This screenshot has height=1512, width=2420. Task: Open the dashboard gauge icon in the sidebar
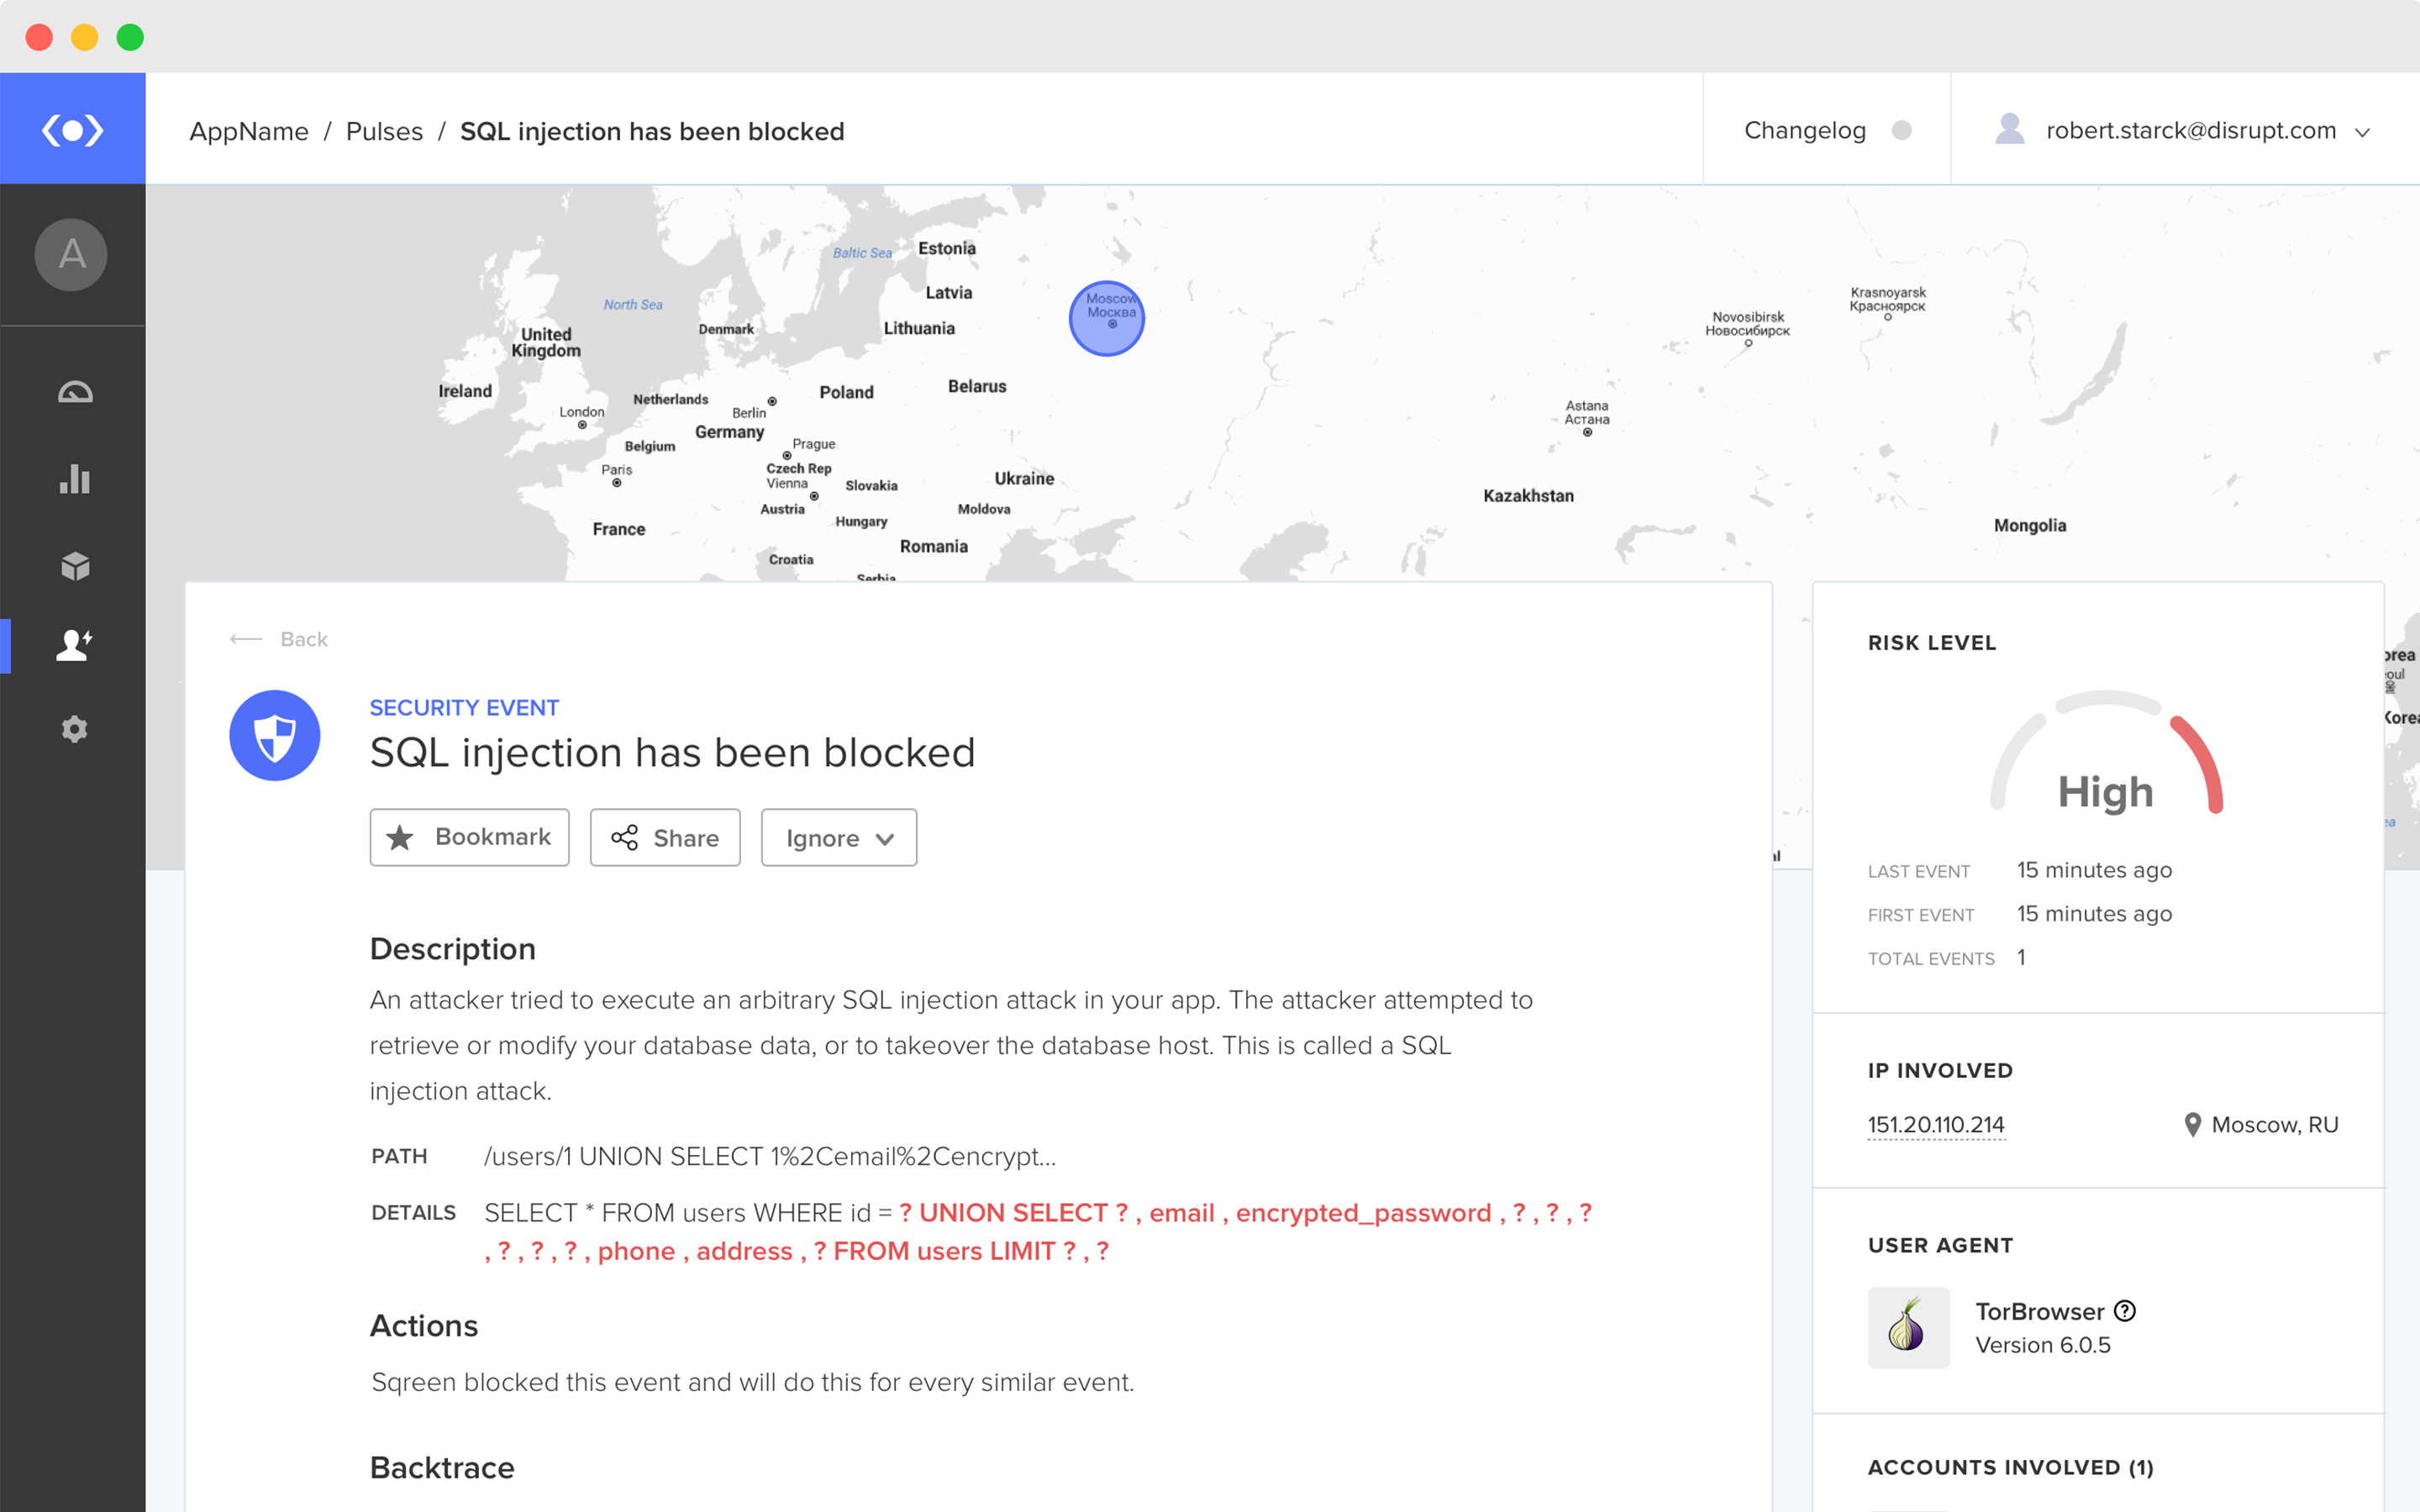(75, 392)
